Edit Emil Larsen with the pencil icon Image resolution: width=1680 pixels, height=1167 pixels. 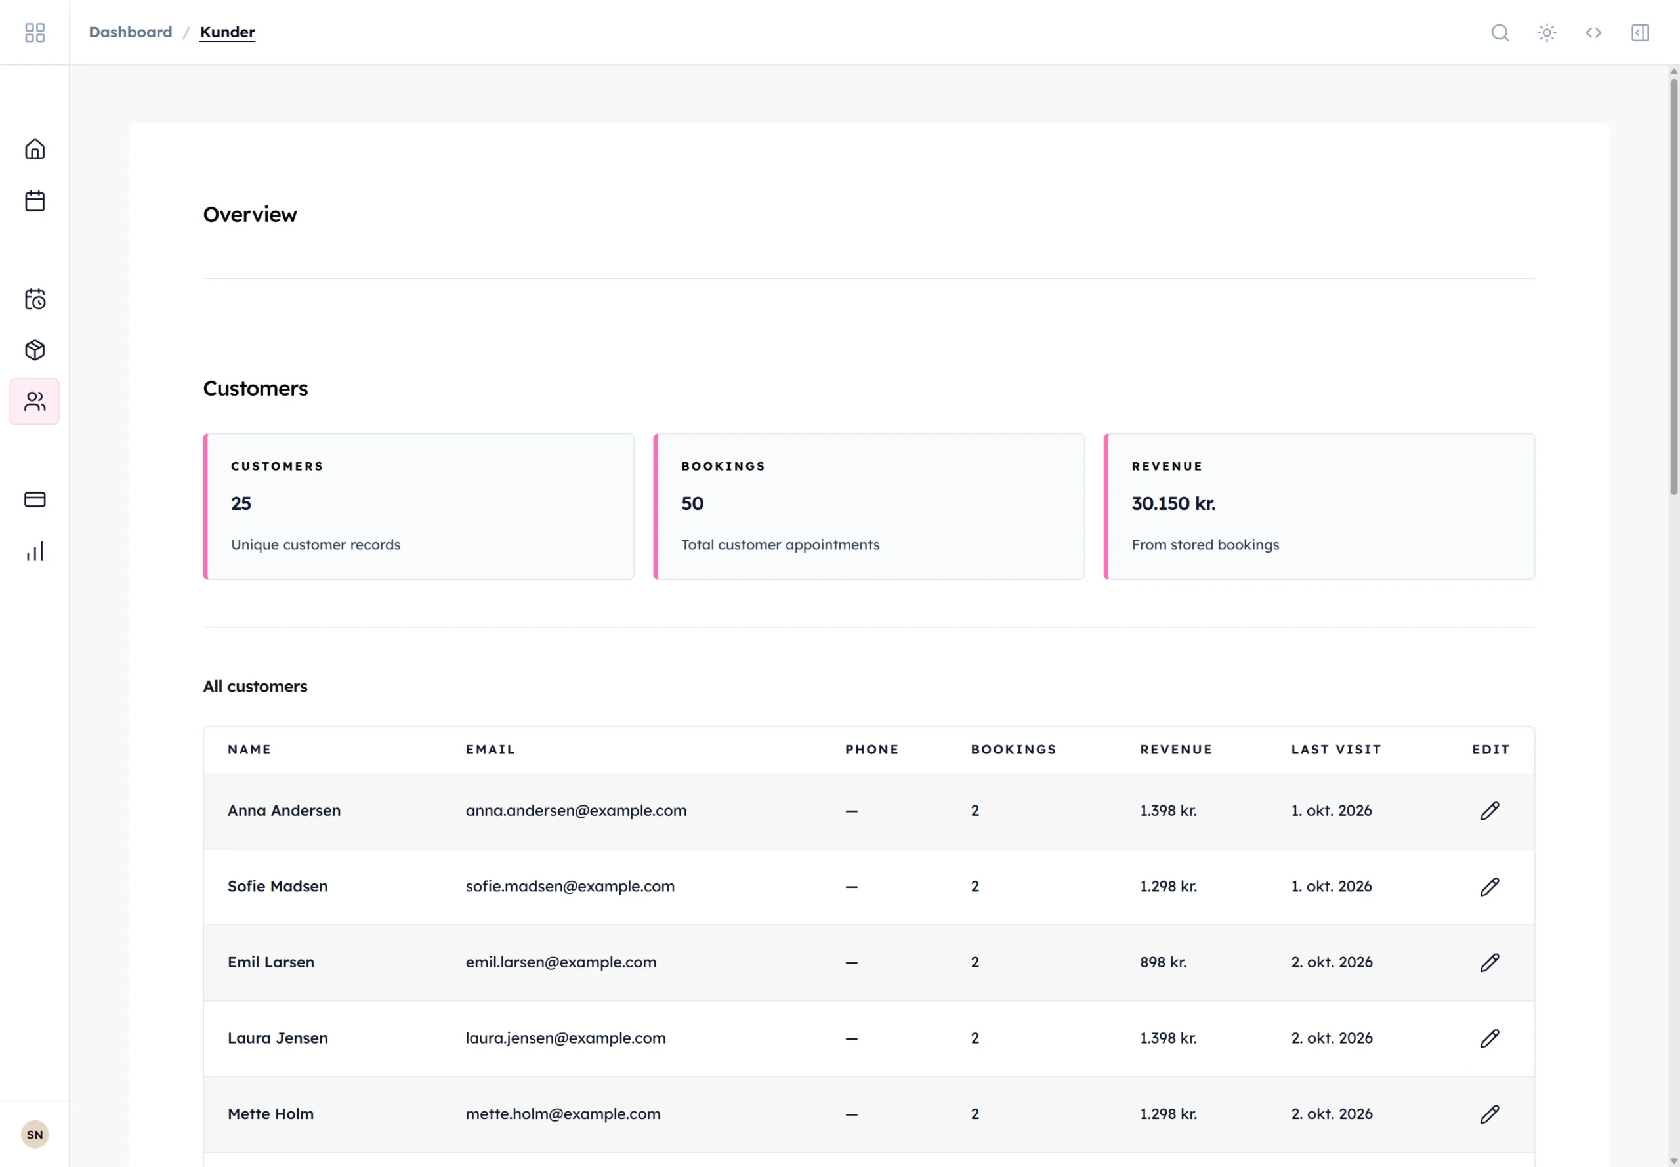tap(1490, 962)
